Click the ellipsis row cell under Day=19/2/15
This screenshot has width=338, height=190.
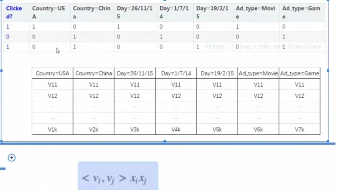tap(217, 107)
